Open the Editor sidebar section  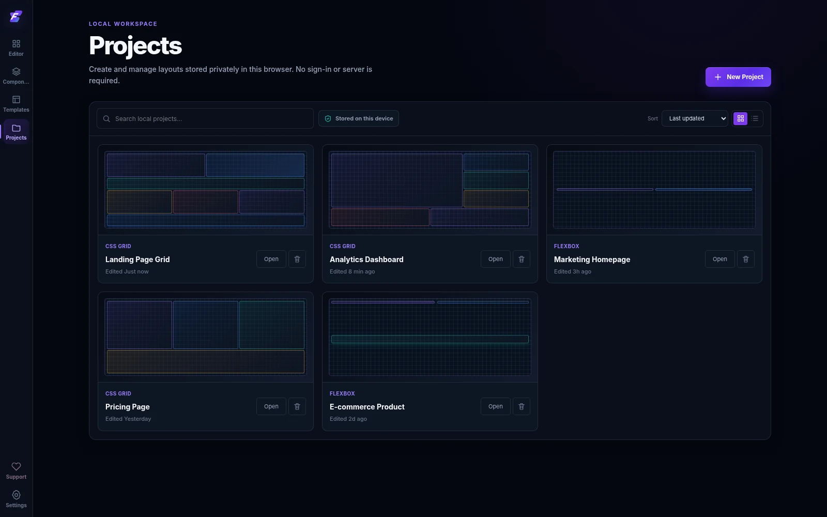coord(16,48)
